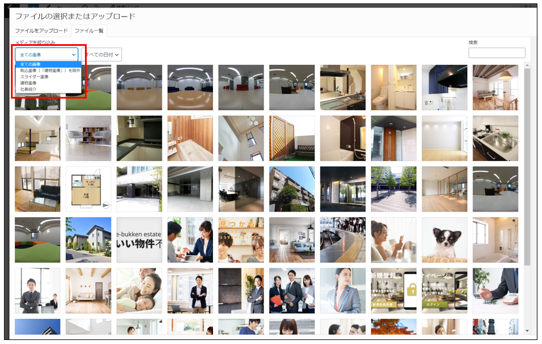Pick the brick apartment building exterior image
This screenshot has height=344, width=542.
point(292,189)
